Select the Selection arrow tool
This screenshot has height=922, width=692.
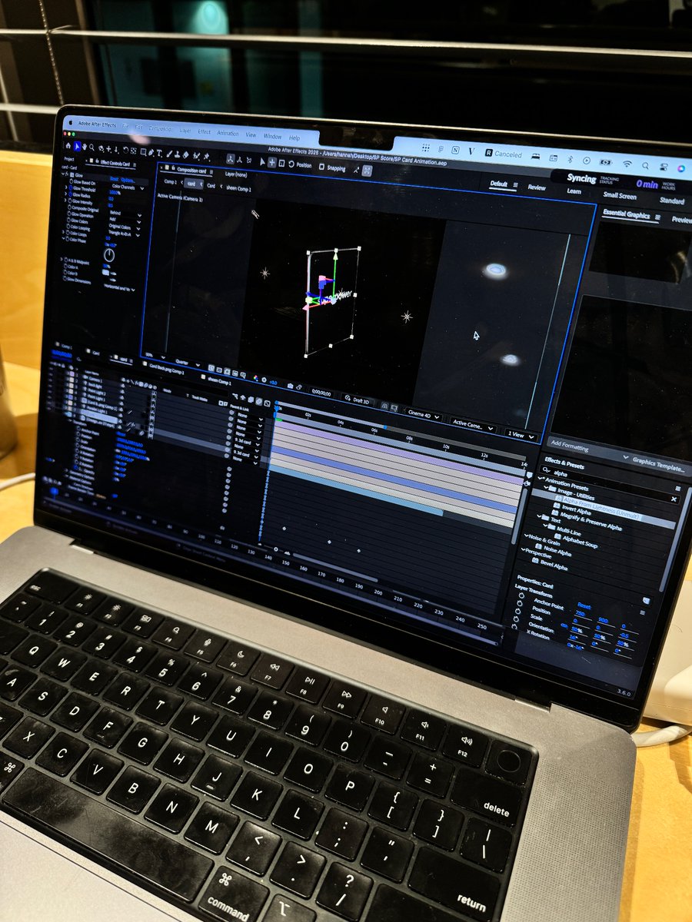click(x=78, y=146)
